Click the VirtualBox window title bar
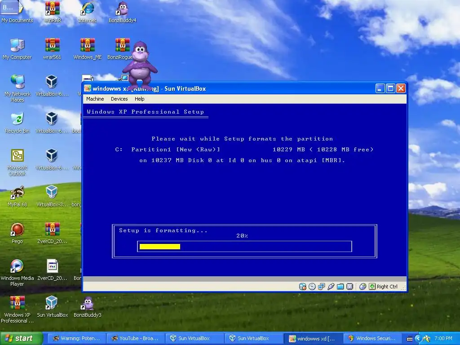The image size is (460, 345). [x=245, y=88]
